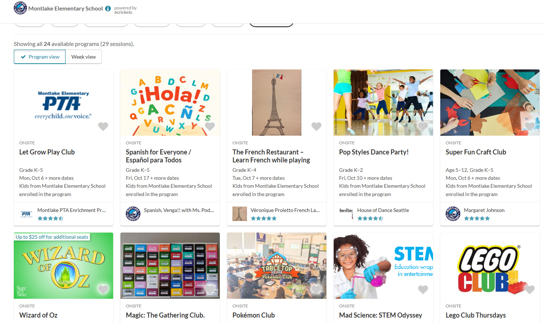Open the Pokémon Club image thumbnail
The width and height of the screenshot is (544, 323).
(x=277, y=265)
